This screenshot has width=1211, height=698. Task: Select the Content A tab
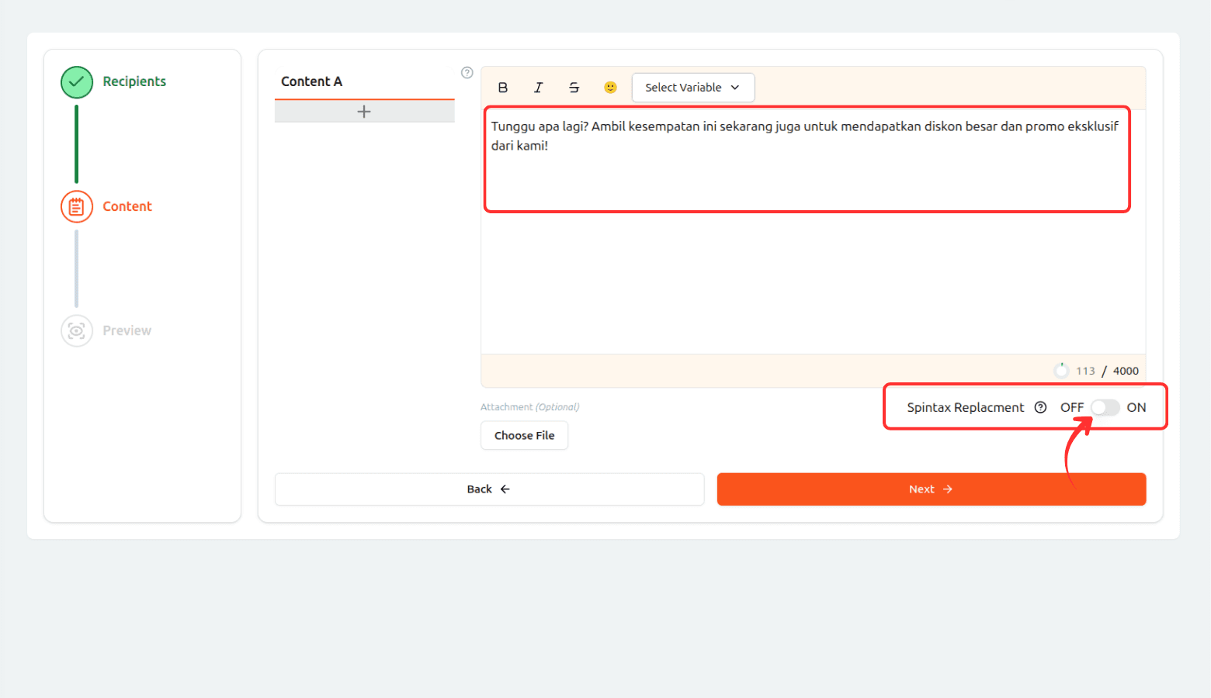click(x=311, y=81)
